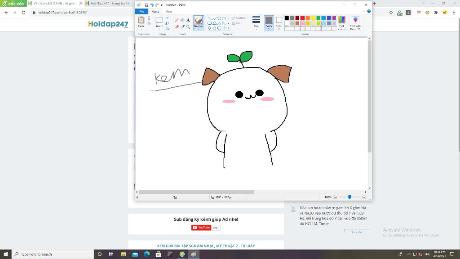This screenshot has height=259, width=460.
Task: Open the File menu in Paint
Action: tap(142, 11)
